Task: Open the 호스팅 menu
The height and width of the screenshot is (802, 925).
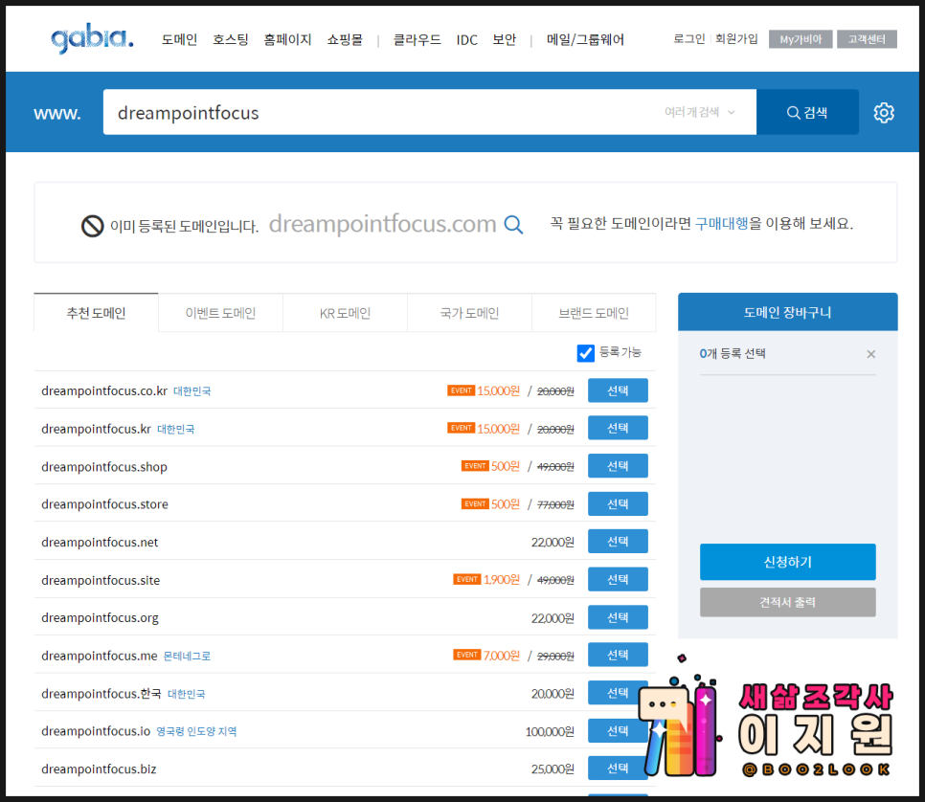Action: 231,39
